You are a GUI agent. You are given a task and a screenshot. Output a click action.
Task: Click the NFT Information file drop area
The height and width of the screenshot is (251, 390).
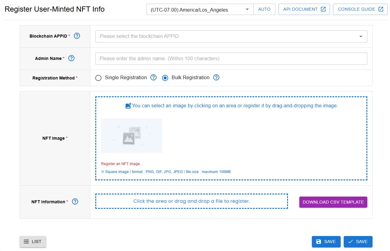191,201
